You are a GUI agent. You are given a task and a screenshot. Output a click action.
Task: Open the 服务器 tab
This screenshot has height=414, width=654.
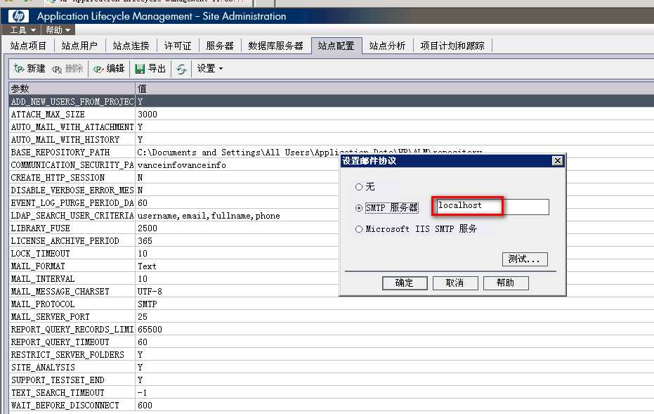220,46
